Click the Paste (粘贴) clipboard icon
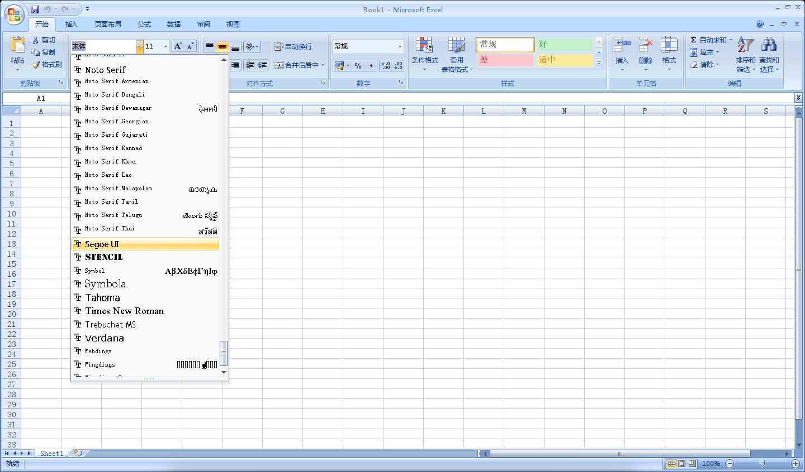The height and width of the screenshot is (472, 805). 17,45
